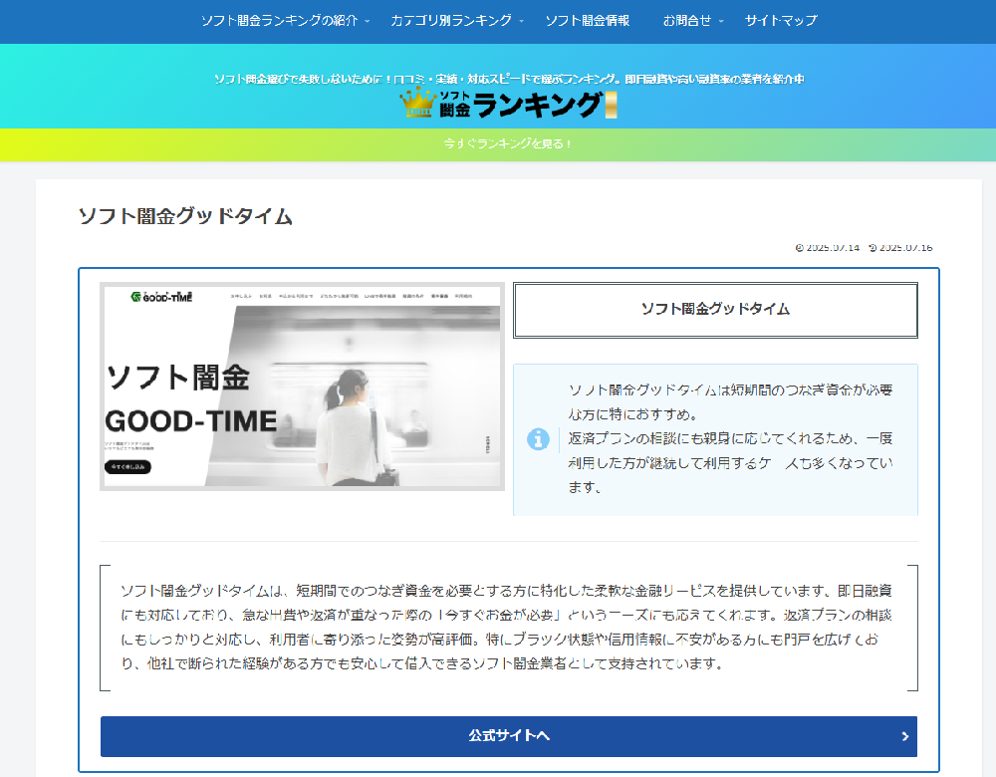Expand the カテゴリ別ランキング dropdown arrow
Screen dimensions: 996x777
pyautogui.click(x=522, y=21)
